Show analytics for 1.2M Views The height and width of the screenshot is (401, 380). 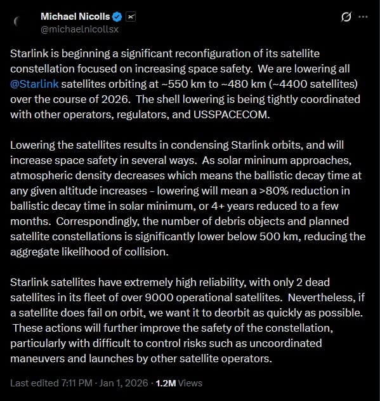pos(179,383)
